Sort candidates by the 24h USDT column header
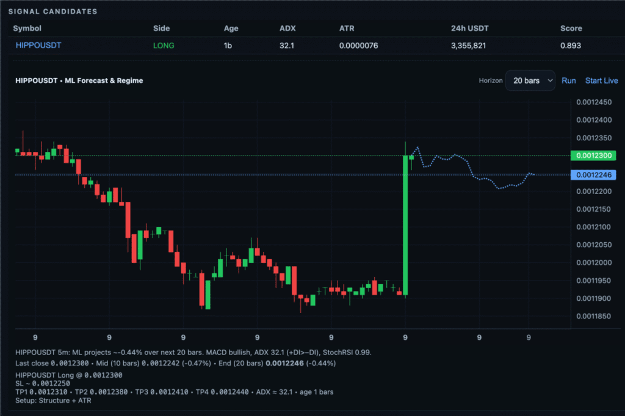 point(469,28)
